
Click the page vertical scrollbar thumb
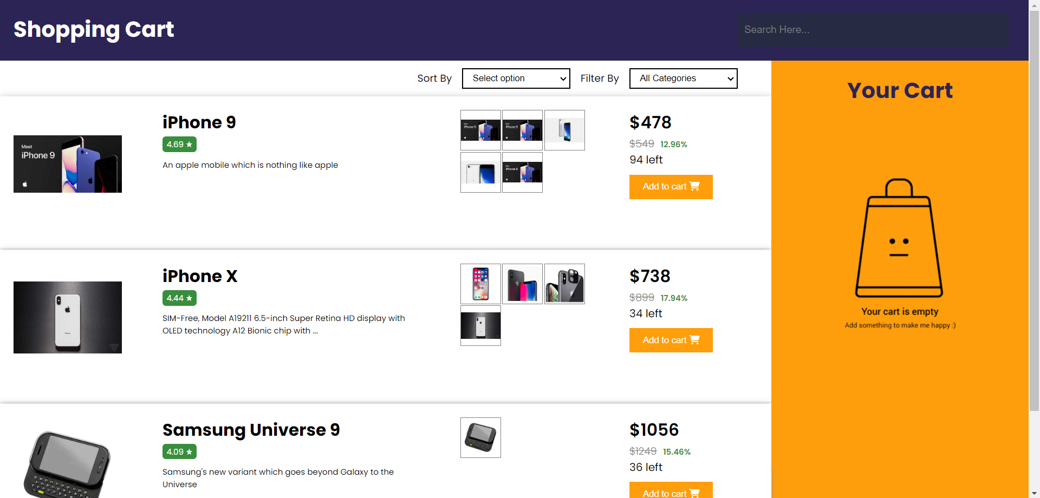coord(1034,211)
